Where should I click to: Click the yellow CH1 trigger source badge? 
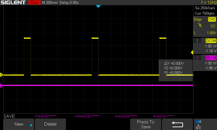pos(212,19)
